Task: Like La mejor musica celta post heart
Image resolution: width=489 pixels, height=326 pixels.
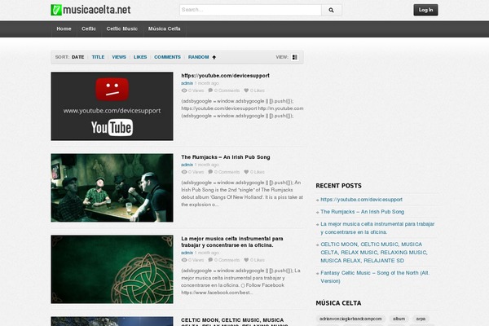Action: [x=246, y=260]
